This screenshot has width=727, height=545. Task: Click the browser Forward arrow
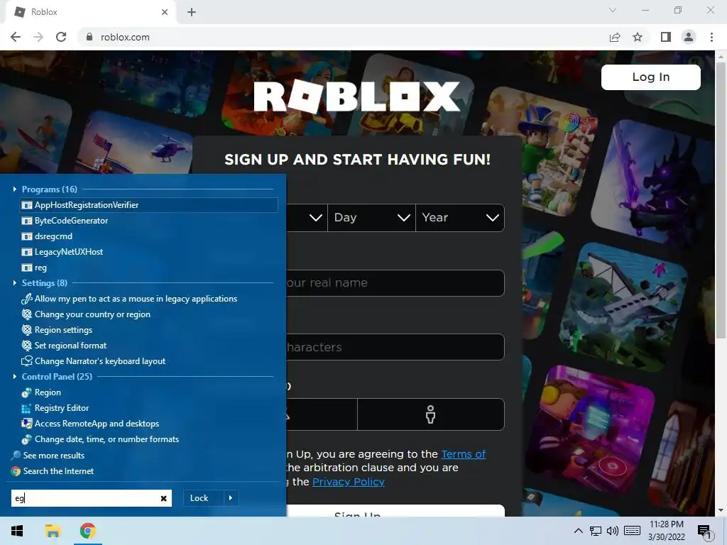tap(38, 37)
